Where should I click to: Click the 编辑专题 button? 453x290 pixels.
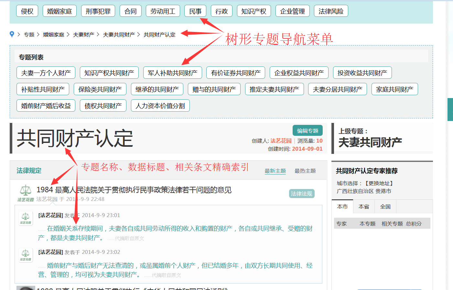pyautogui.click(x=307, y=131)
